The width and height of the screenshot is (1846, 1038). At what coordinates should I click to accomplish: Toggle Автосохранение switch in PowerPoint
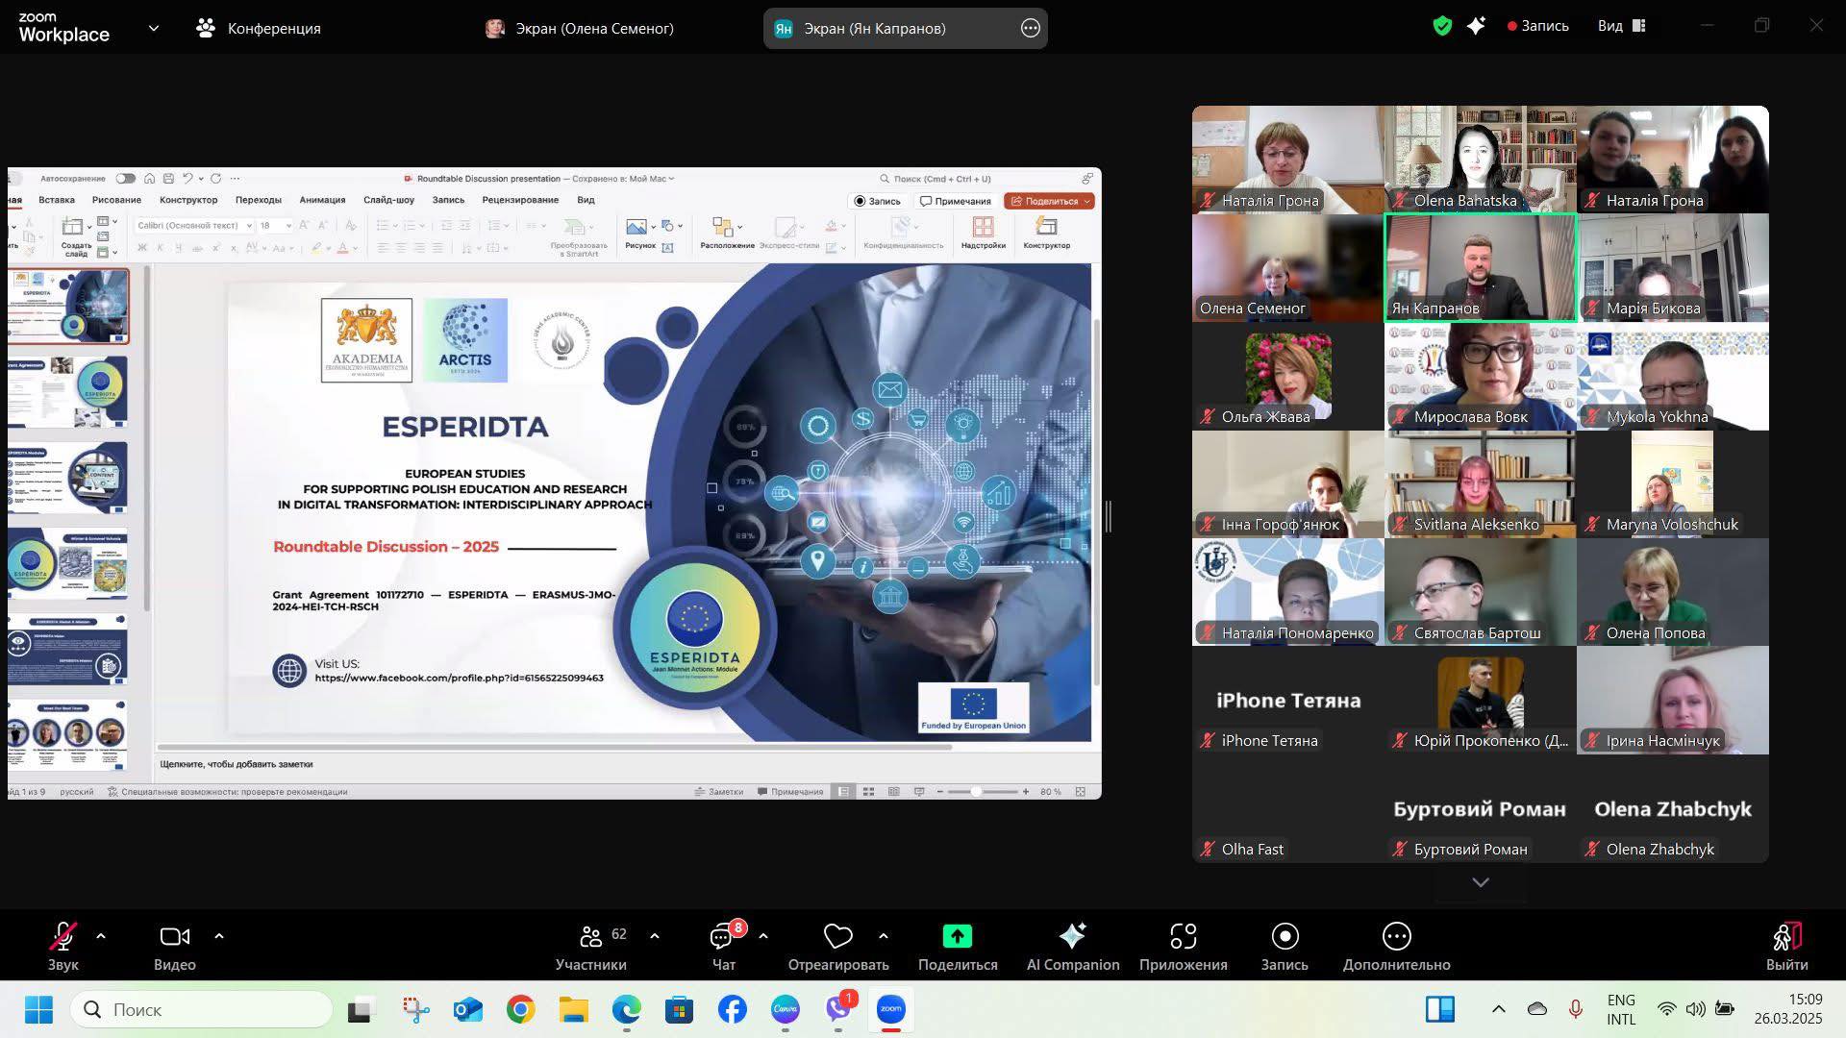click(x=126, y=178)
